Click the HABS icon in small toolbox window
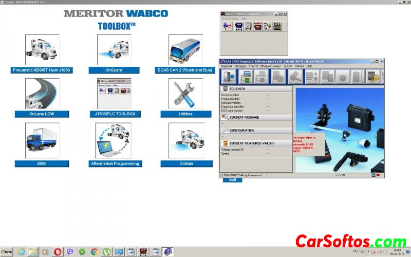Screen dimensions: 411x257 click(x=258, y=26)
